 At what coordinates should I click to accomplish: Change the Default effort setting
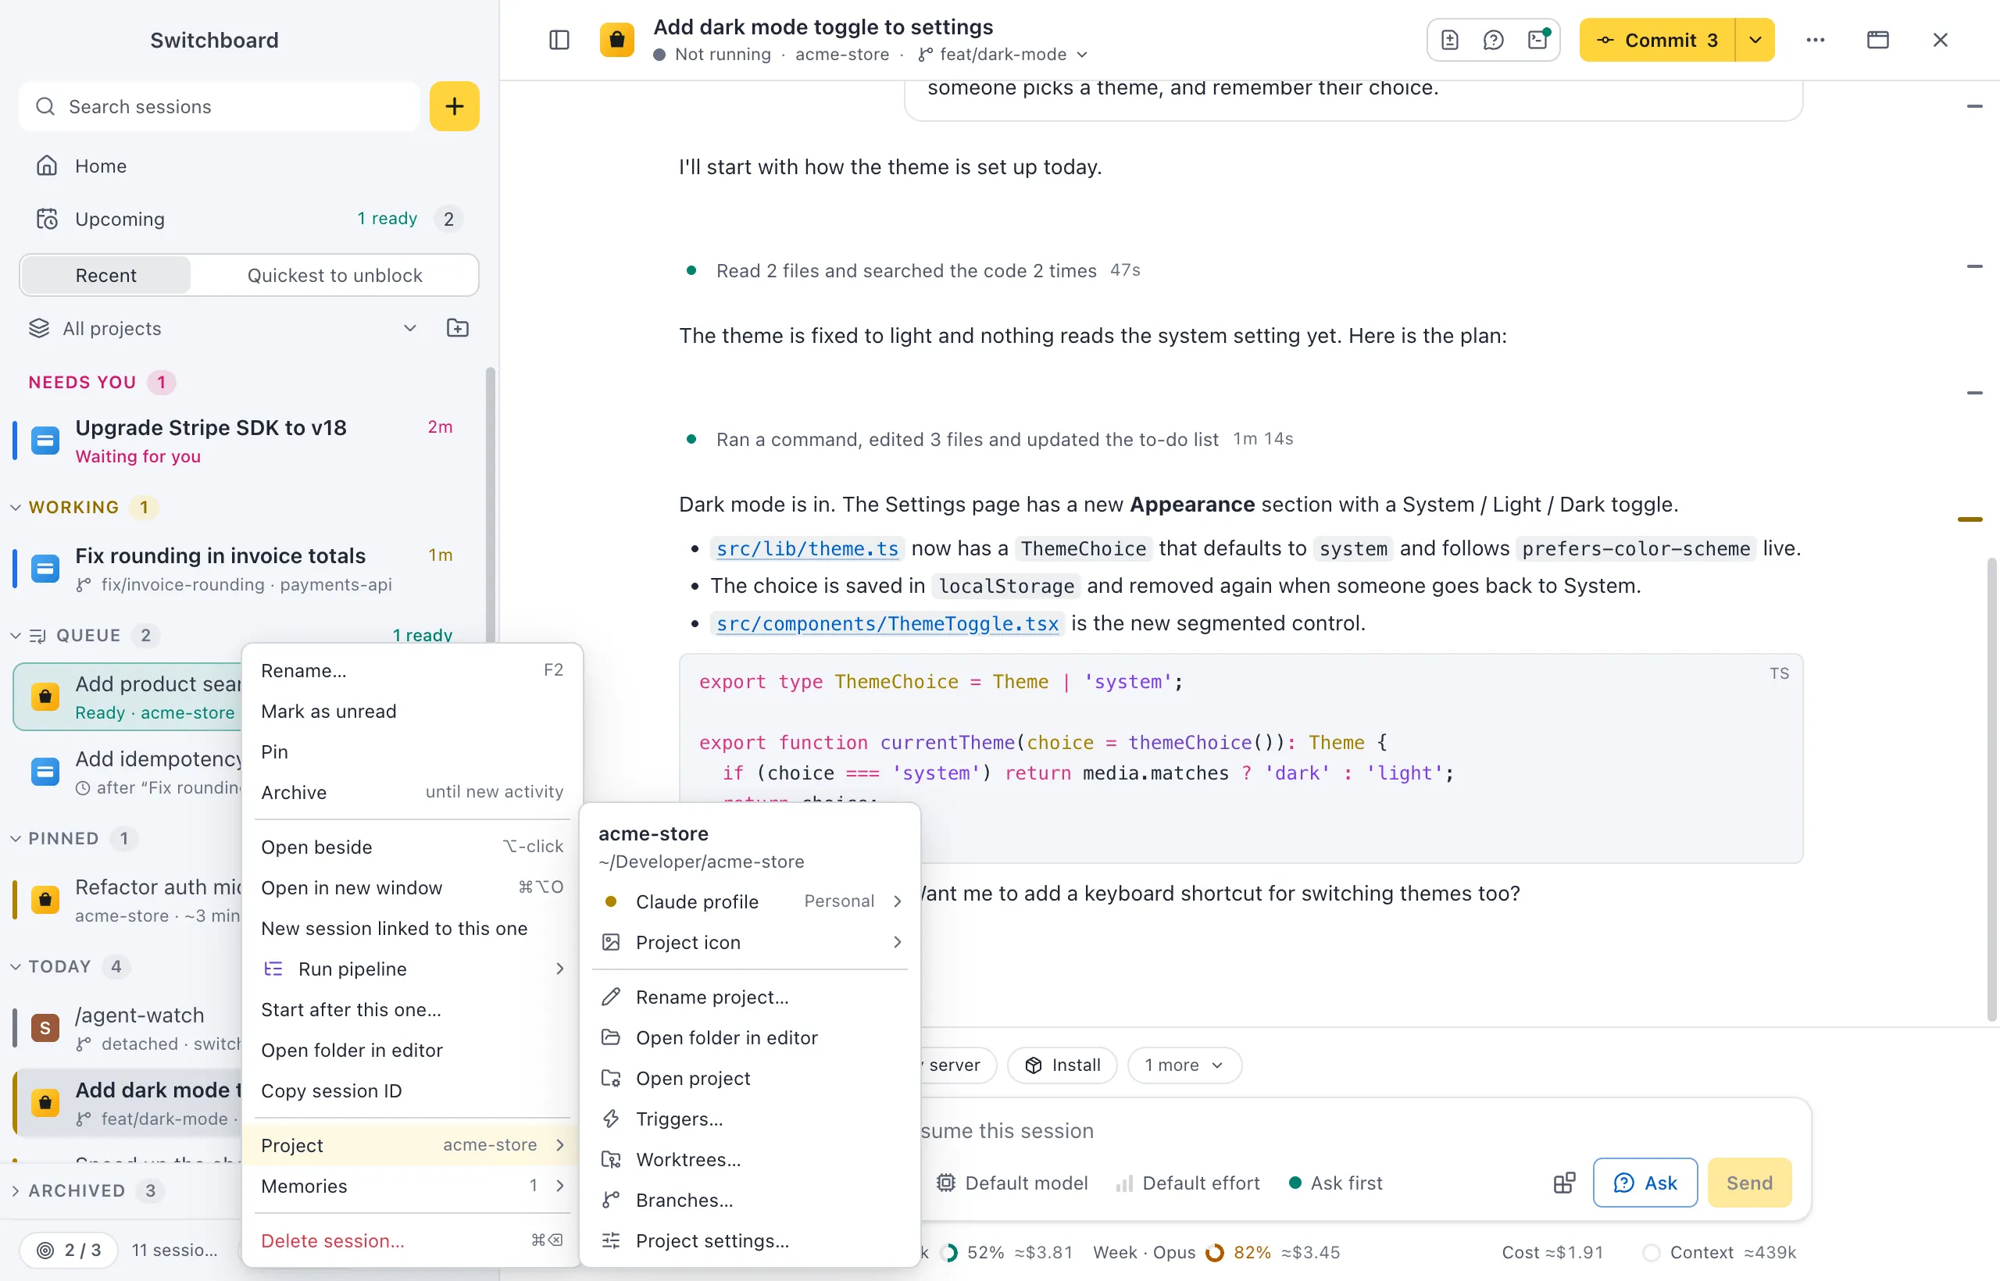coord(1187,1183)
